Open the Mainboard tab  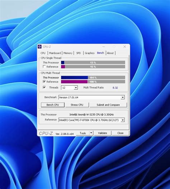coord(55,53)
